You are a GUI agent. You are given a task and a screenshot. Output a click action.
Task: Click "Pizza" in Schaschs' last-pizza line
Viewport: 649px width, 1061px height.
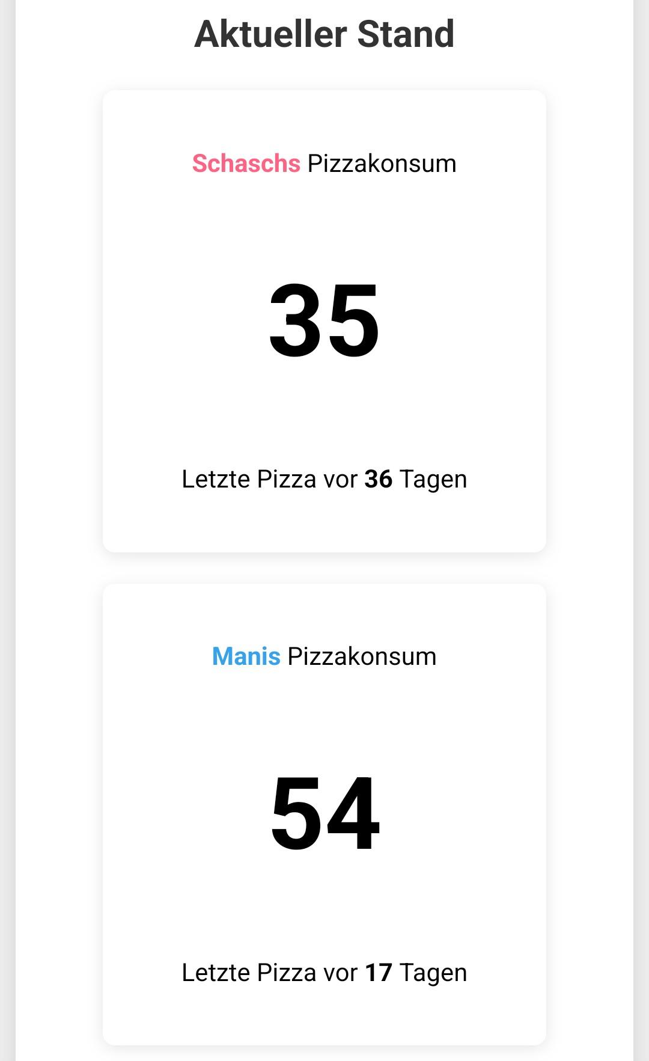[287, 480]
